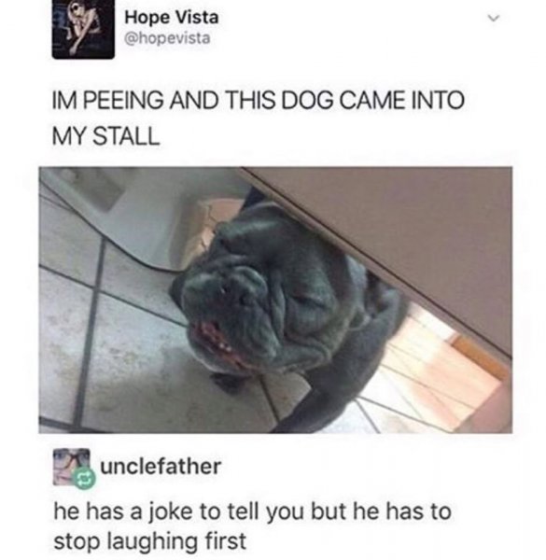The image size is (546, 560).
Task: Select the tweet text line 'IM PEEING AND THIS DOG CAME INTO'
Action: click(259, 101)
